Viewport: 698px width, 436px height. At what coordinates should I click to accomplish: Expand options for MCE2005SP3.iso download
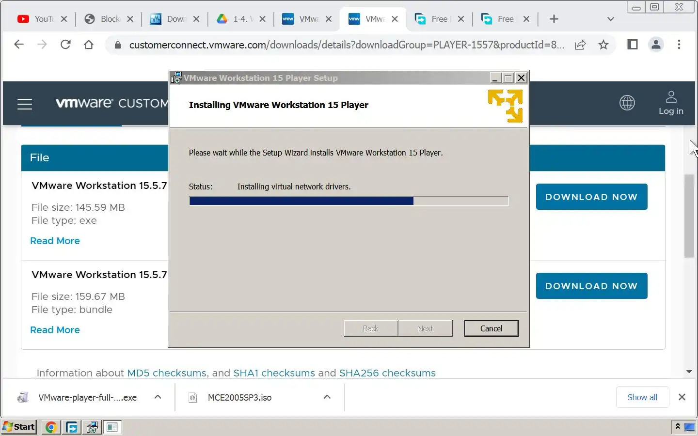[327, 397]
